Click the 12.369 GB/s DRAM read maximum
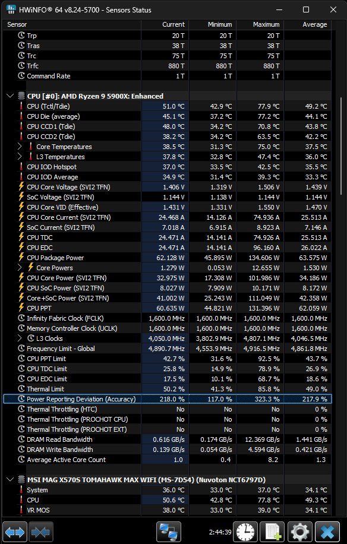The height and width of the screenshot is (544, 347). pyautogui.click(x=261, y=439)
